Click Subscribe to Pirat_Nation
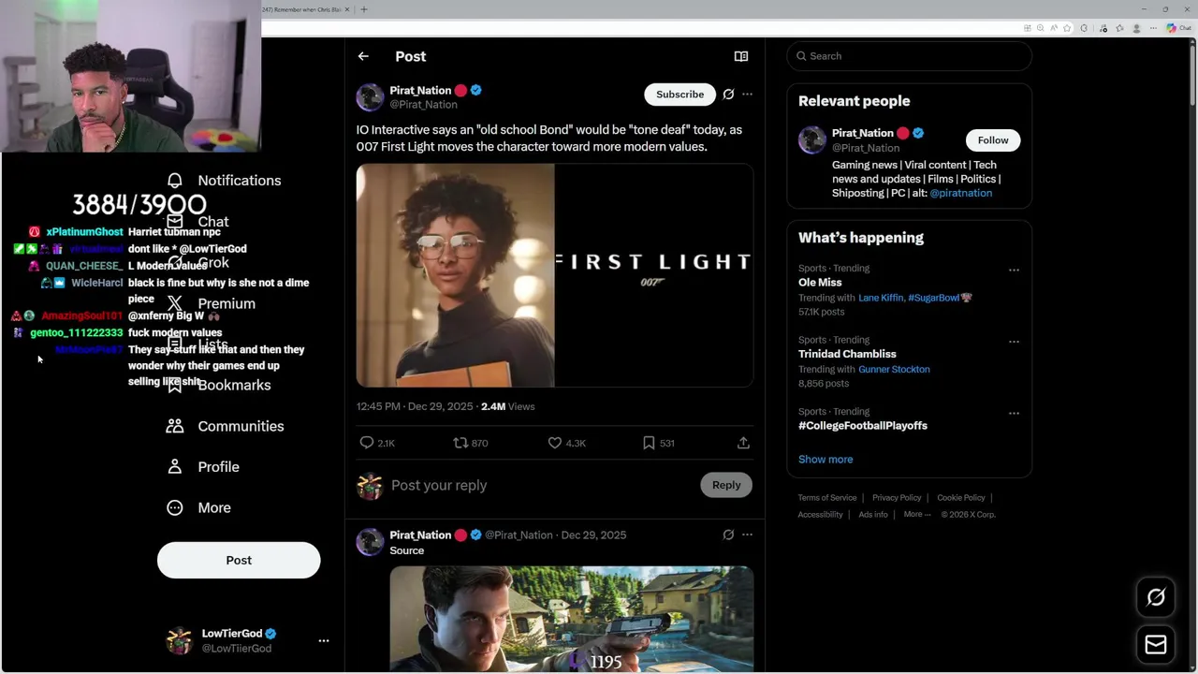This screenshot has width=1198, height=674. (679, 95)
